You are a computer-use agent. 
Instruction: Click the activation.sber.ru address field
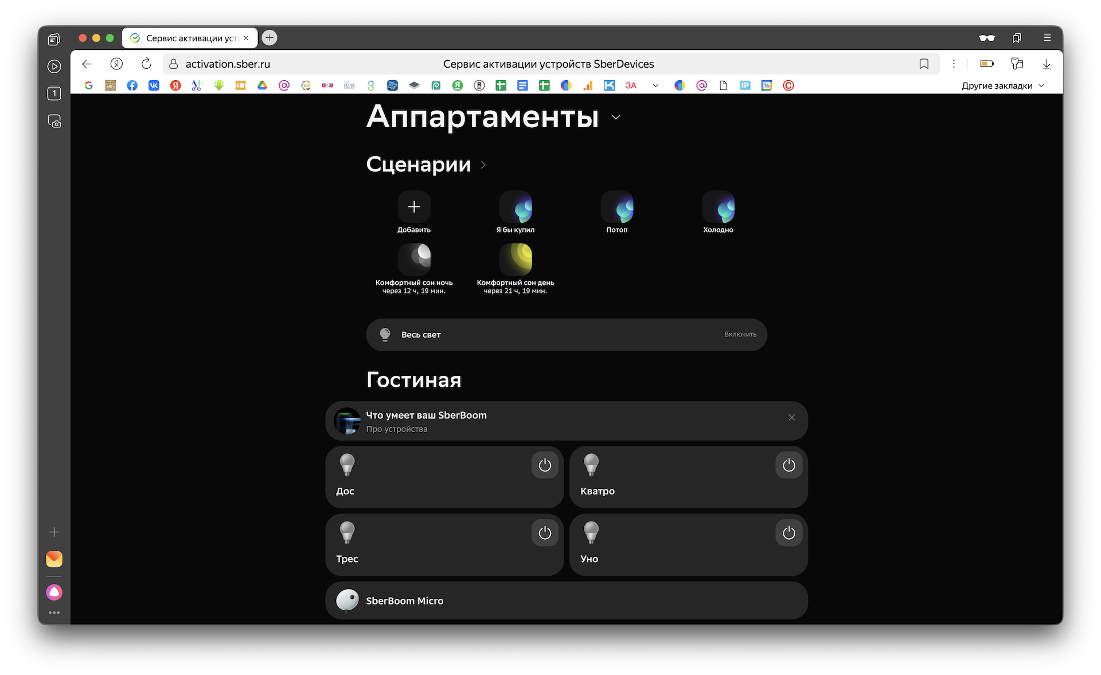[228, 64]
